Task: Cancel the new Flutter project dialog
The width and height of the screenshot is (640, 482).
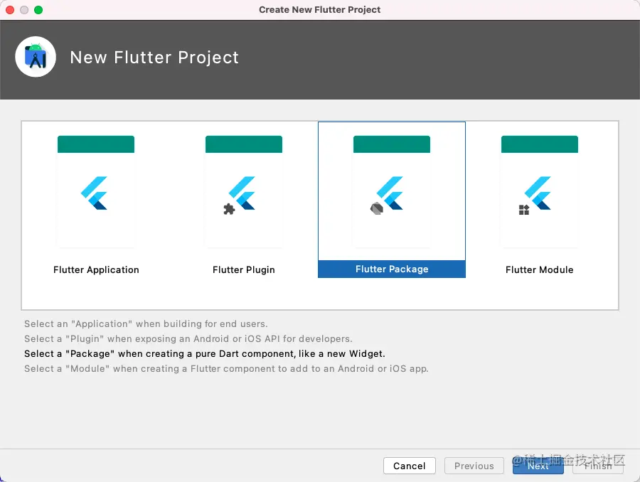Action: [x=410, y=466]
